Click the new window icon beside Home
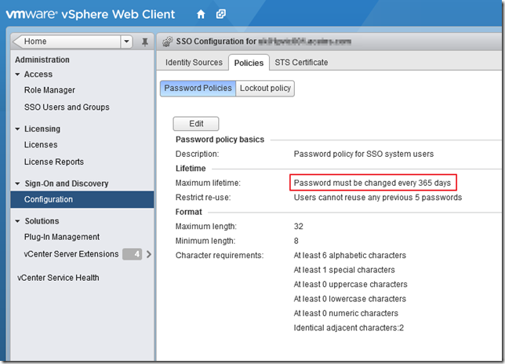The height and width of the screenshot is (364, 505). [x=221, y=14]
